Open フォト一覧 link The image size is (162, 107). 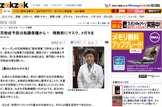point(95,23)
